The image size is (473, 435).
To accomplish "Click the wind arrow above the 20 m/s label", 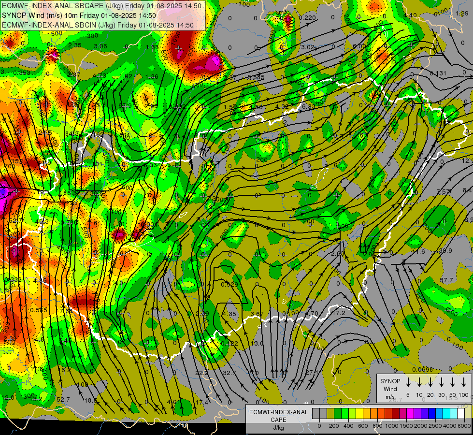I will [x=430, y=382].
